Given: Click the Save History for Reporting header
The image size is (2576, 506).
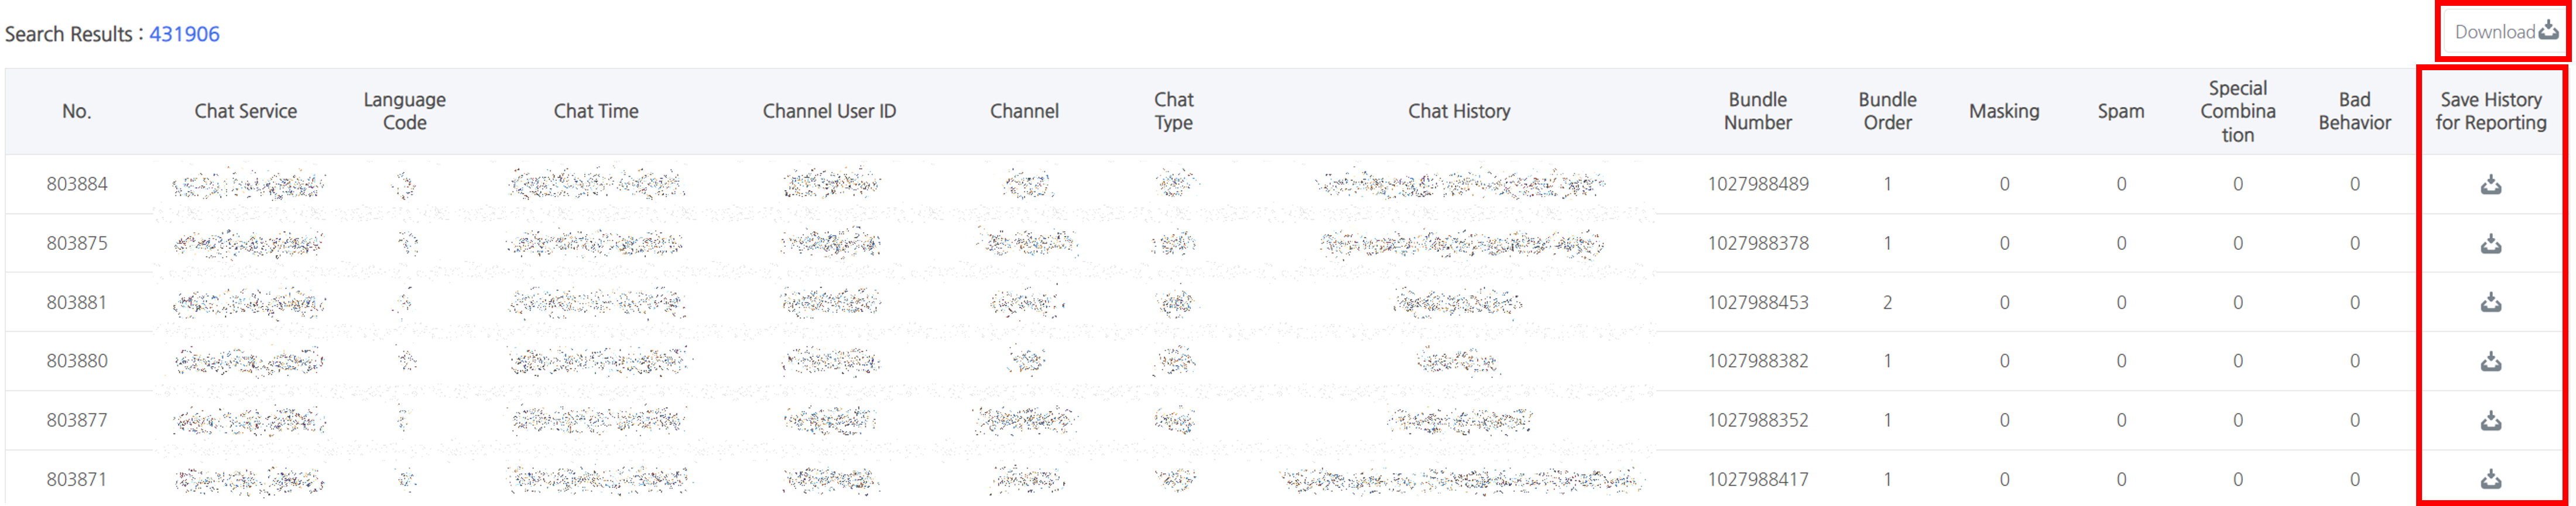Looking at the screenshot, I should point(2490,111).
